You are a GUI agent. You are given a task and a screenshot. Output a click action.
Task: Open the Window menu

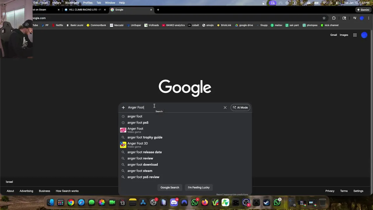(110, 3)
